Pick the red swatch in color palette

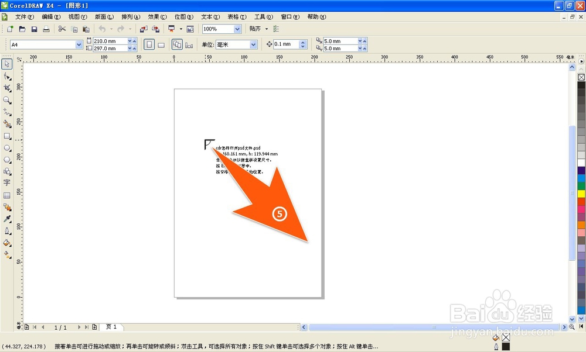[581, 202]
